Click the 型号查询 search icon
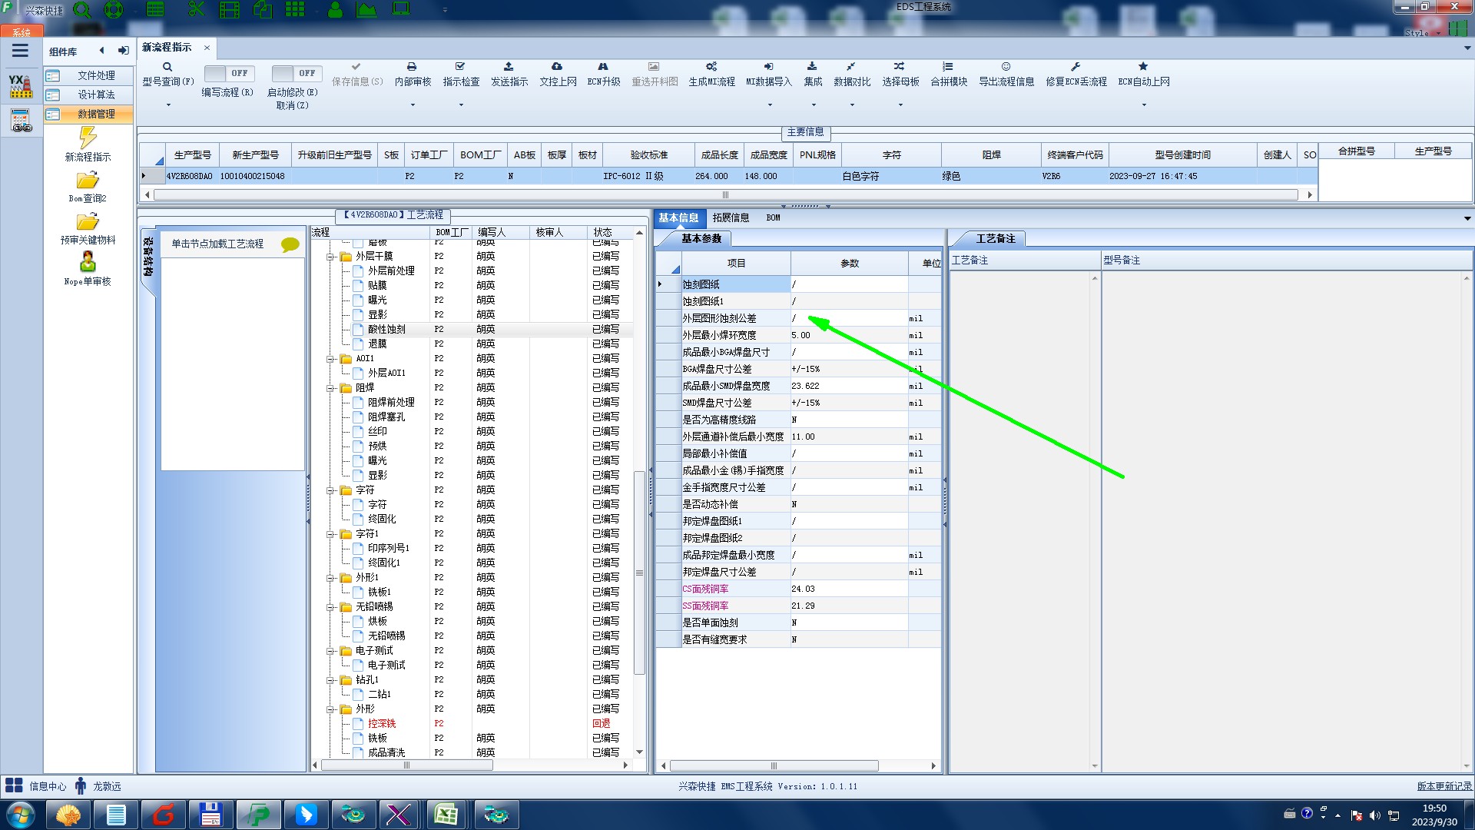The image size is (1475, 830). coord(167,67)
